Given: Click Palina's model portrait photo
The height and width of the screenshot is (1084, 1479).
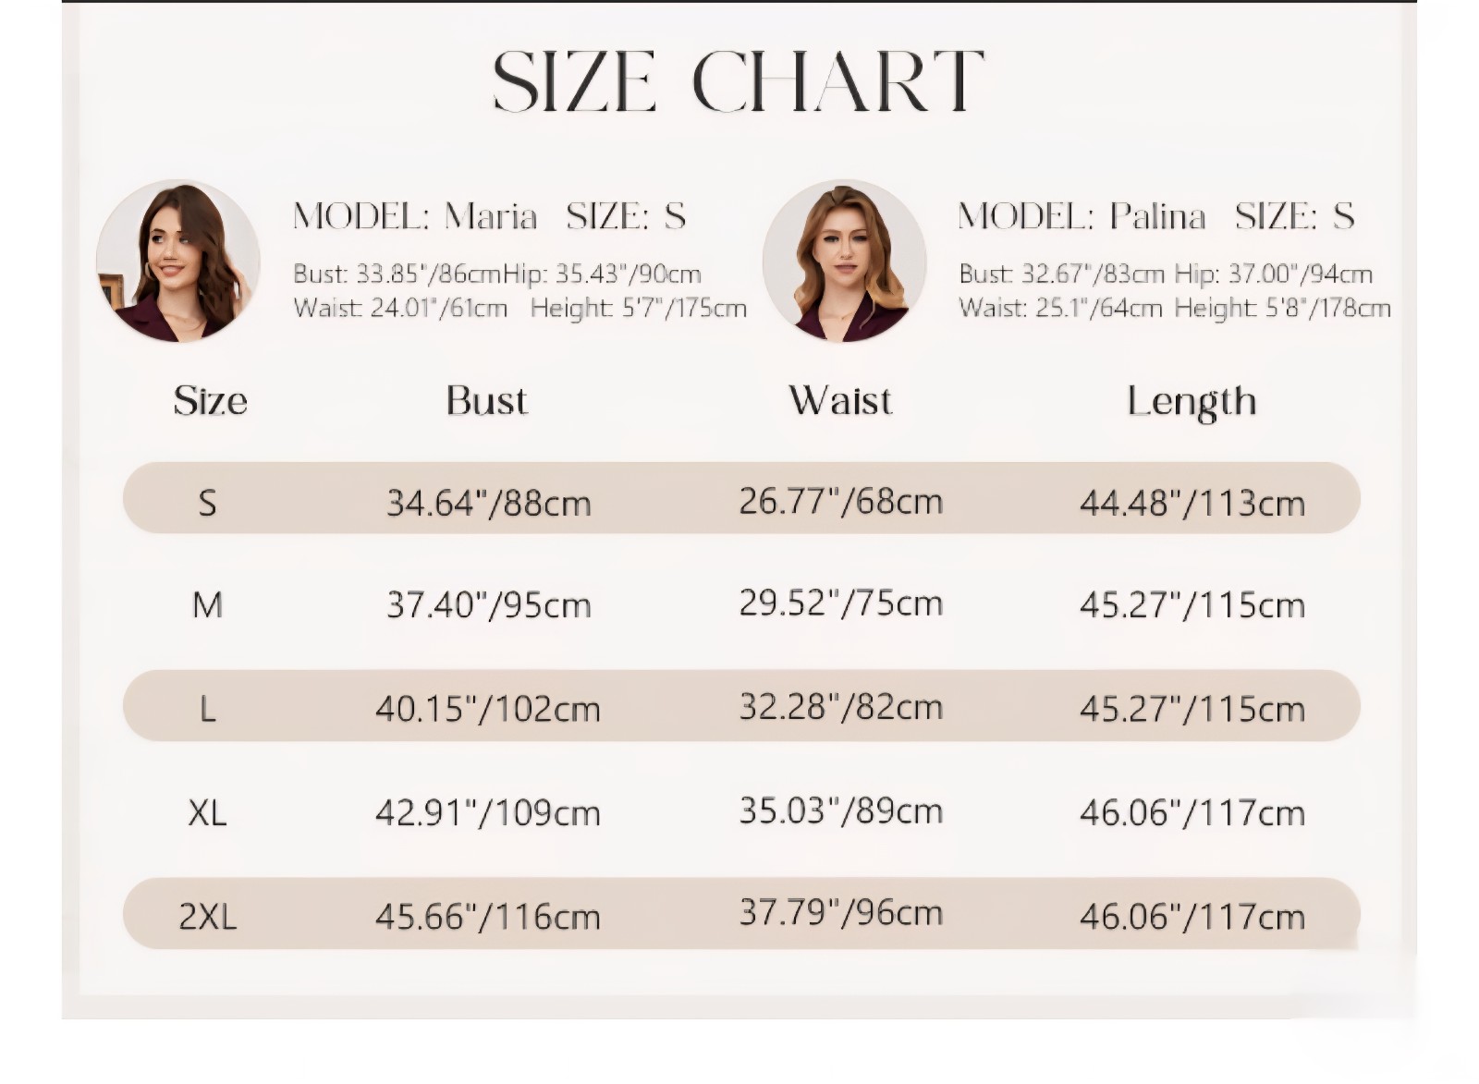Looking at the screenshot, I should point(845,262).
